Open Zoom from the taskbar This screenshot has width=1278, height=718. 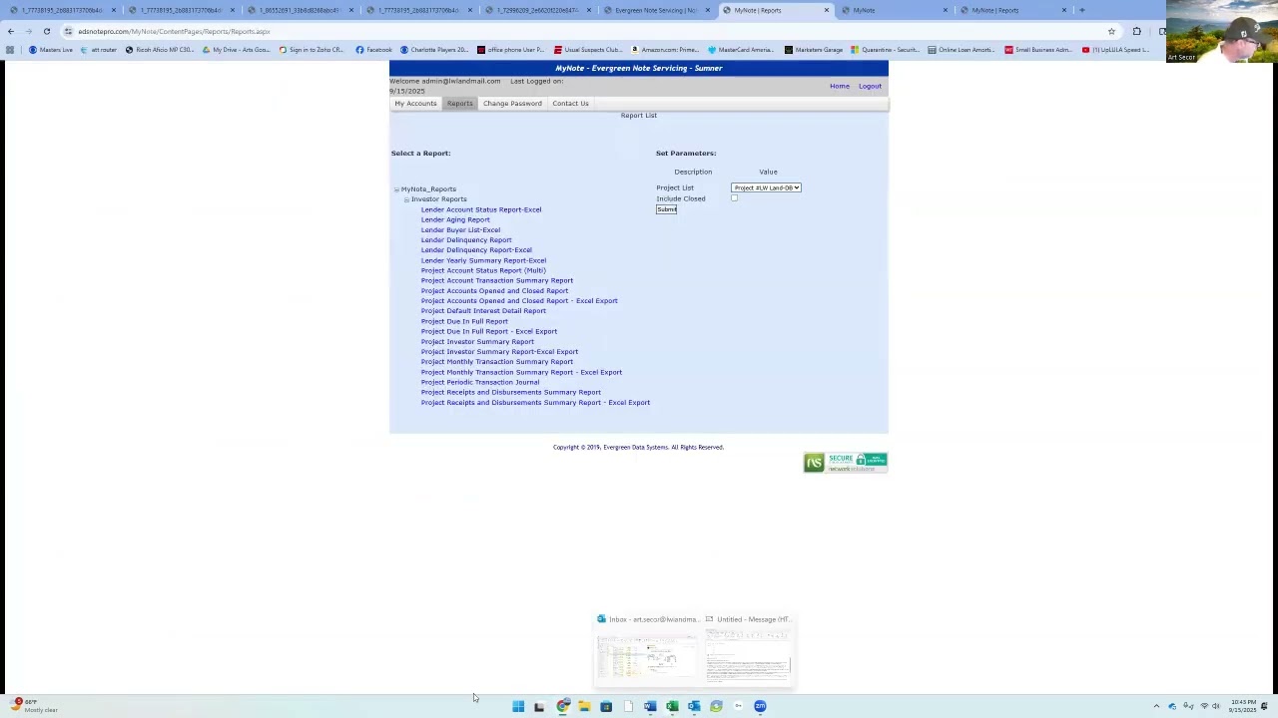(x=760, y=706)
